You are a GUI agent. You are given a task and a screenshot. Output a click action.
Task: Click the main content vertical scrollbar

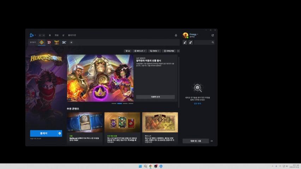(179, 82)
